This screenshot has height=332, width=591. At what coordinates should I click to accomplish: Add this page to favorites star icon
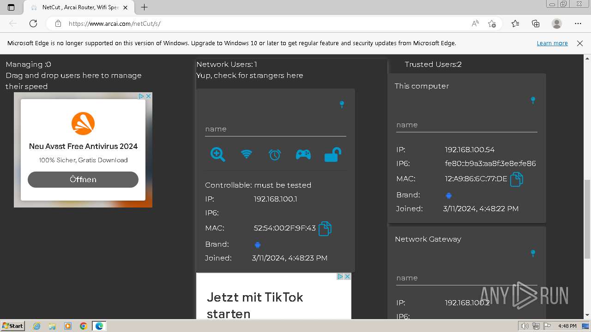[x=492, y=24]
